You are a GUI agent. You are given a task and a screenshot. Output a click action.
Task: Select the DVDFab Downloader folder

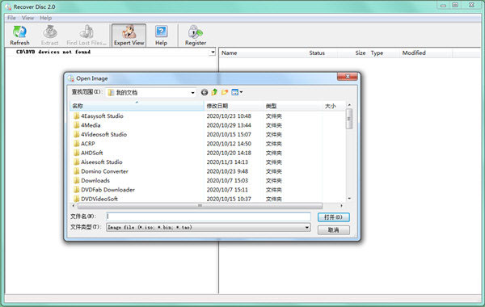pos(108,190)
